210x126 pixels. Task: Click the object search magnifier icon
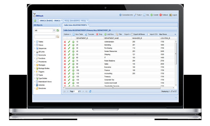(x=58, y=36)
